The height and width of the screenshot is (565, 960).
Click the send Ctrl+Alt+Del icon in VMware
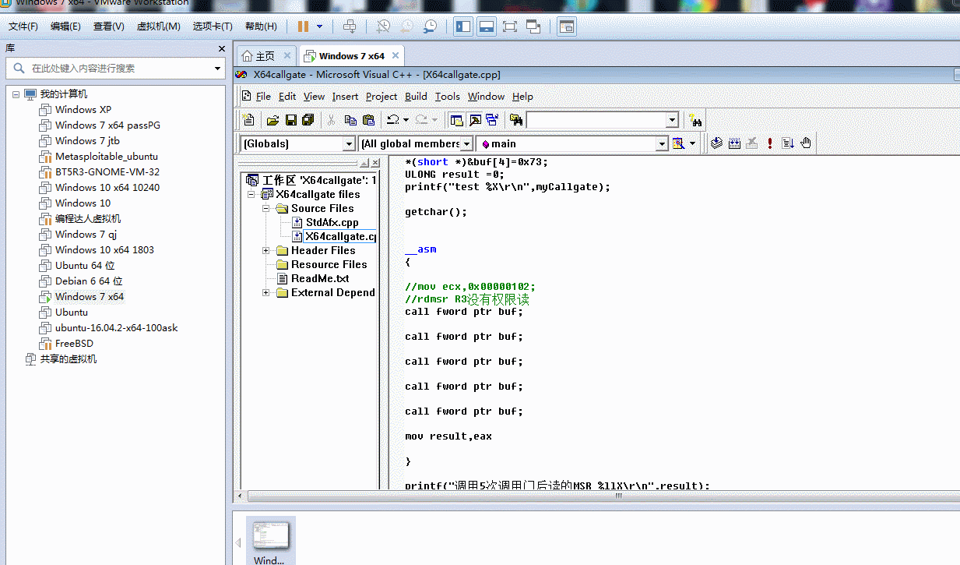350,26
